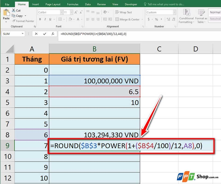Click the Format as Table button
Viewport: 221px width, 184px height.
coord(201,17)
